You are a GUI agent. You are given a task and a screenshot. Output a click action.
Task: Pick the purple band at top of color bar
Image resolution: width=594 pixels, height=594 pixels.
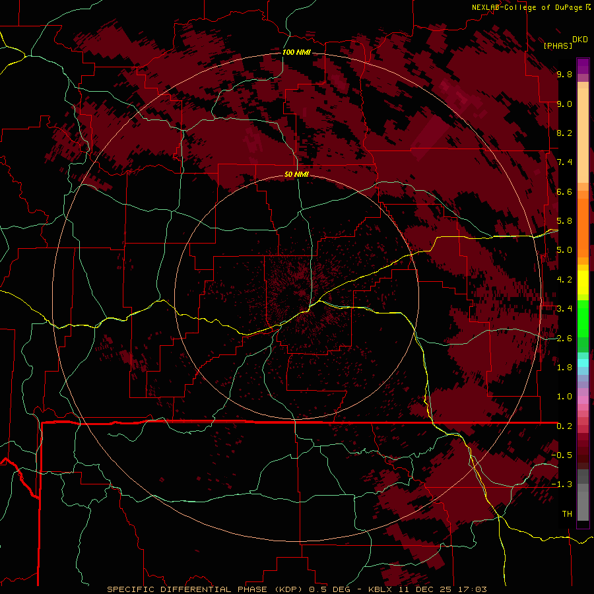click(583, 66)
